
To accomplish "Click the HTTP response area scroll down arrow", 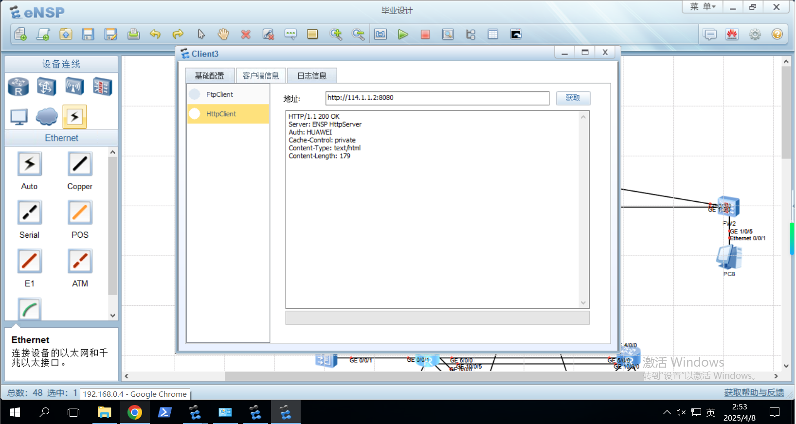I will [x=583, y=303].
